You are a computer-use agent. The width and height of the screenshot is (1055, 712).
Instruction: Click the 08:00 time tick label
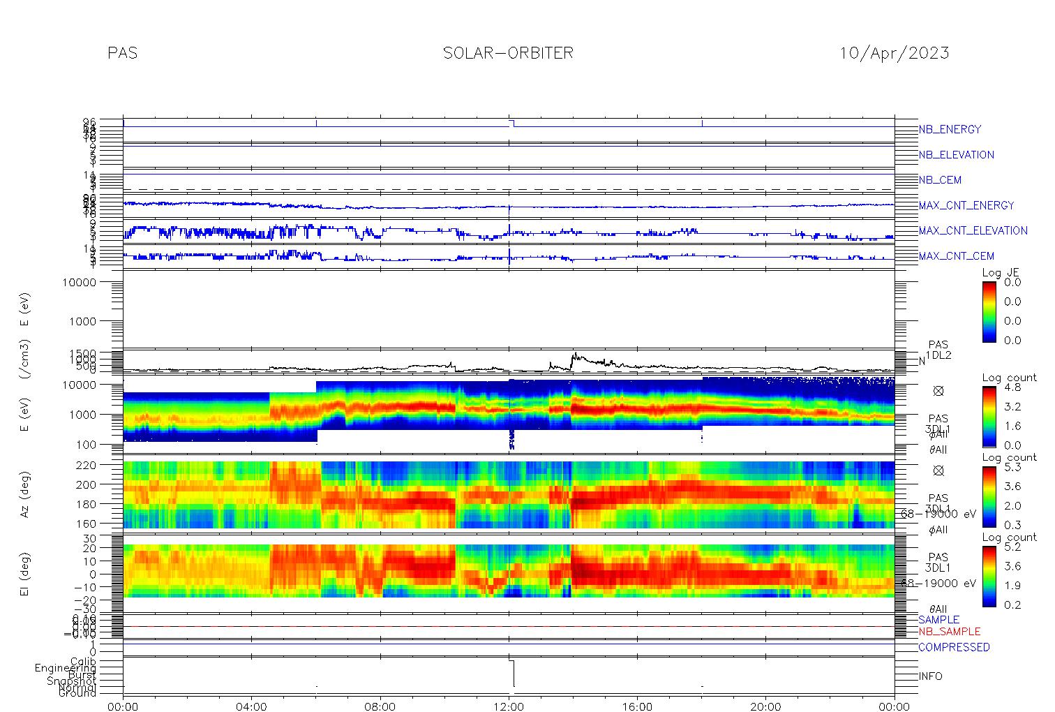pyautogui.click(x=380, y=706)
